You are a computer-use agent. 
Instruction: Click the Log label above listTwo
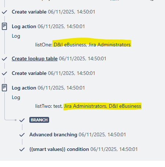point(16,98)
